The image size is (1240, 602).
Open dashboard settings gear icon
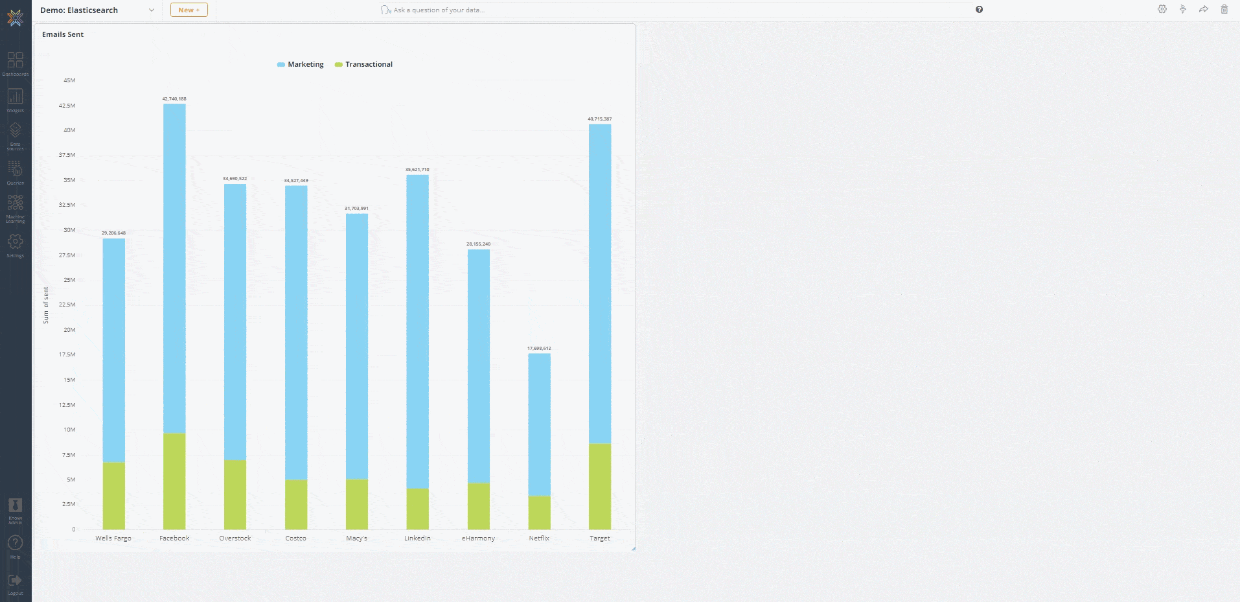(1162, 9)
